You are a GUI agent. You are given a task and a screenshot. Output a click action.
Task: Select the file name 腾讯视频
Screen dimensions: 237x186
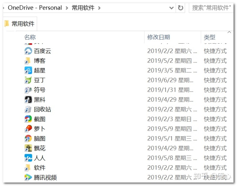click(x=45, y=177)
